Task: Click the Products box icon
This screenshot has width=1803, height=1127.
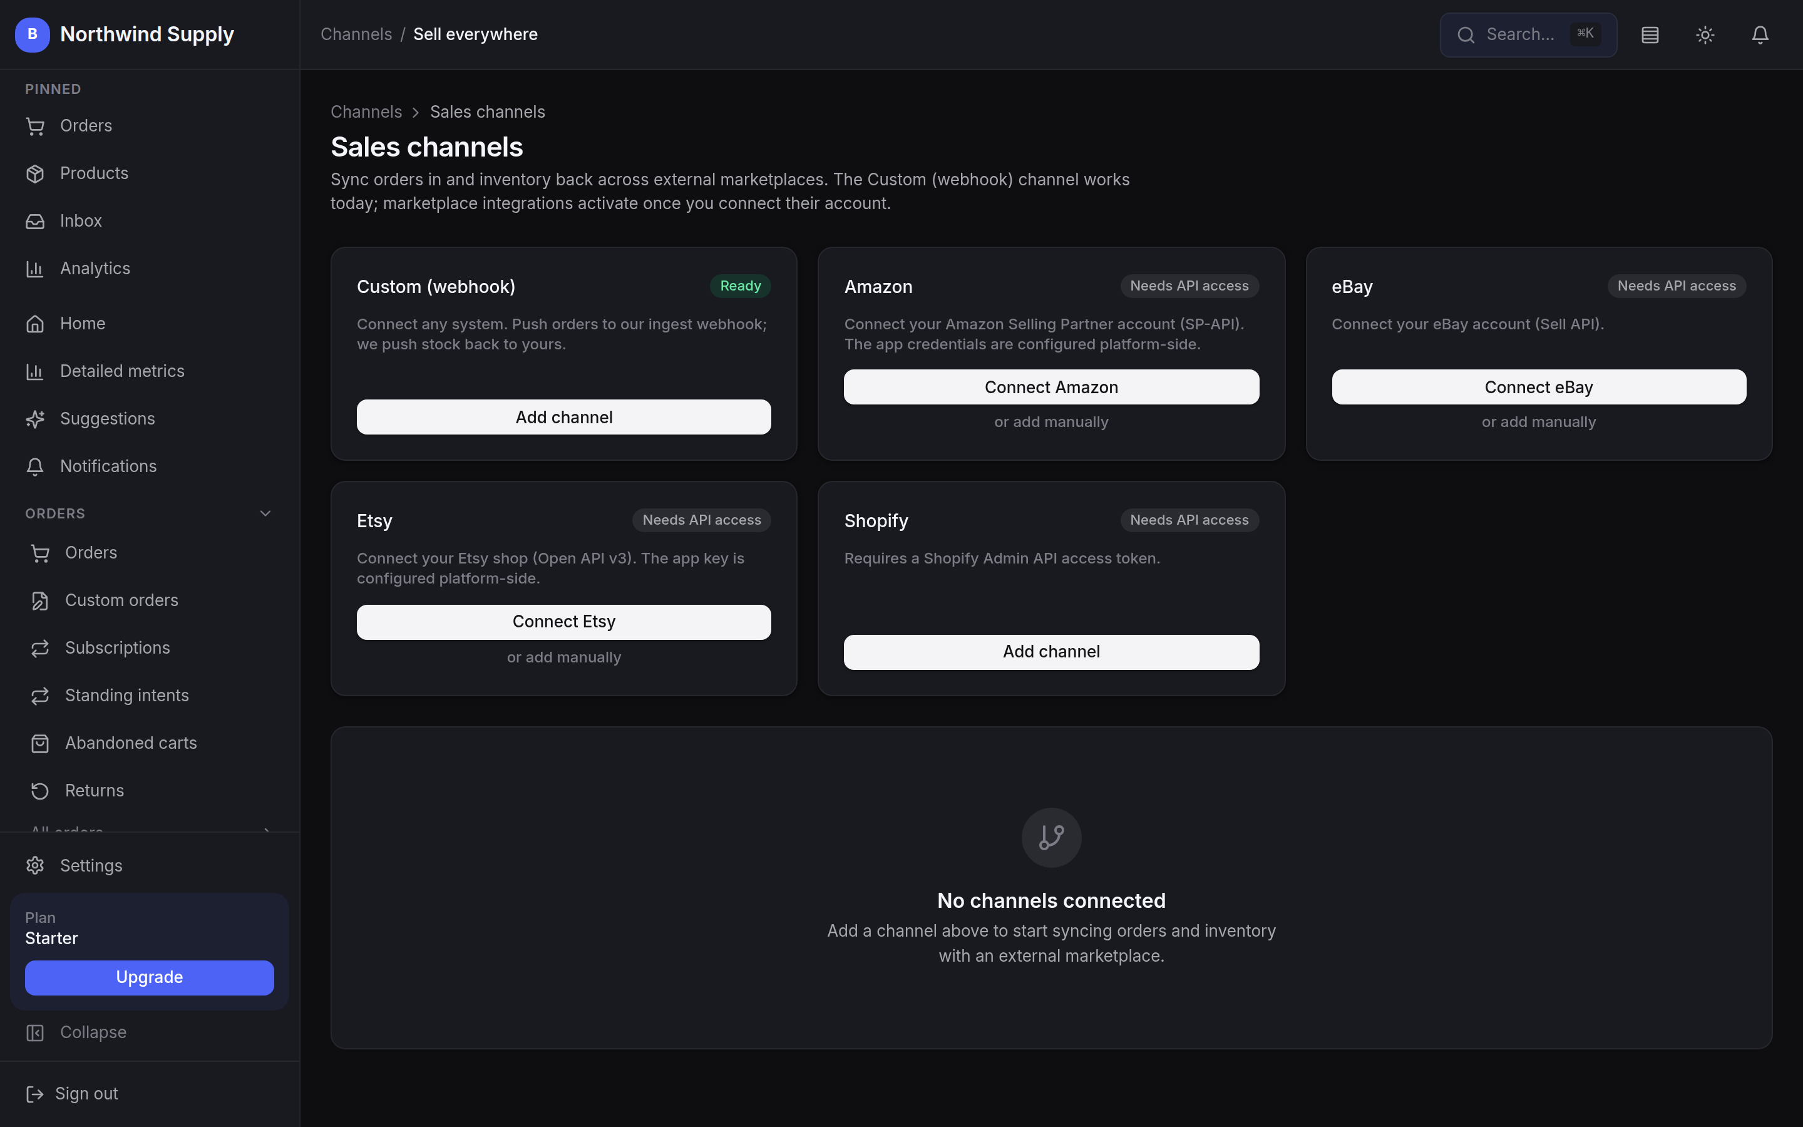Action: [35, 173]
